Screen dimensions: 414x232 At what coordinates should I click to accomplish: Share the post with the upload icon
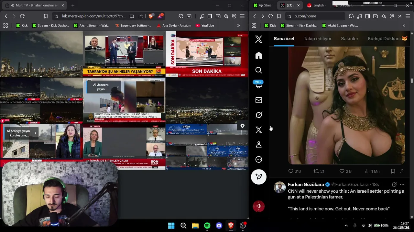(x=402, y=171)
